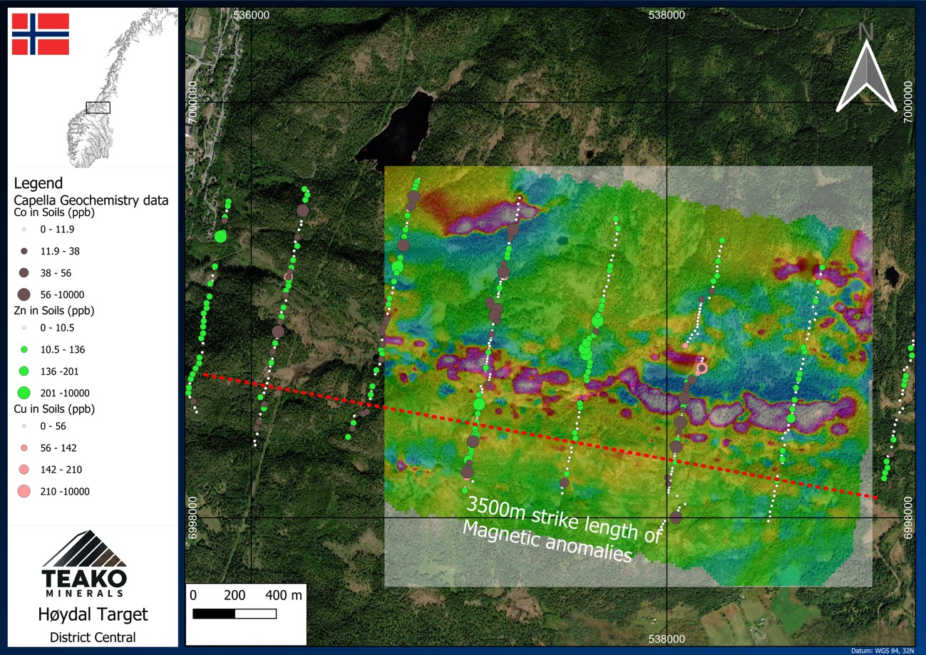Click the Teako Minerals mountain logo
Screen dimensions: 926x655
[84, 555]
